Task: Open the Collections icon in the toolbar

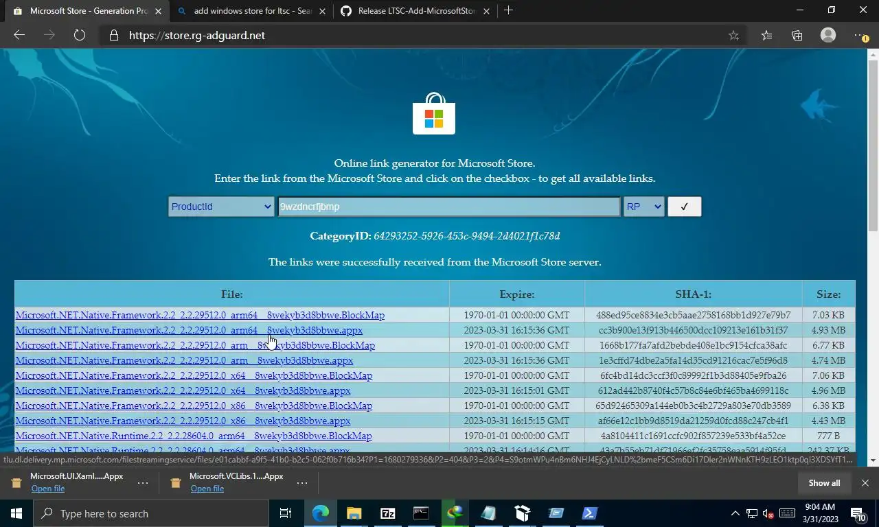Action: (797, 35)
